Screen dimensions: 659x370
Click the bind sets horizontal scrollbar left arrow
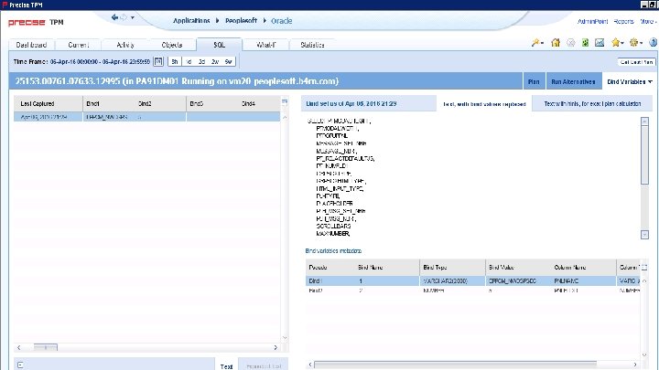pyautogui.click(x=19, y=347)
